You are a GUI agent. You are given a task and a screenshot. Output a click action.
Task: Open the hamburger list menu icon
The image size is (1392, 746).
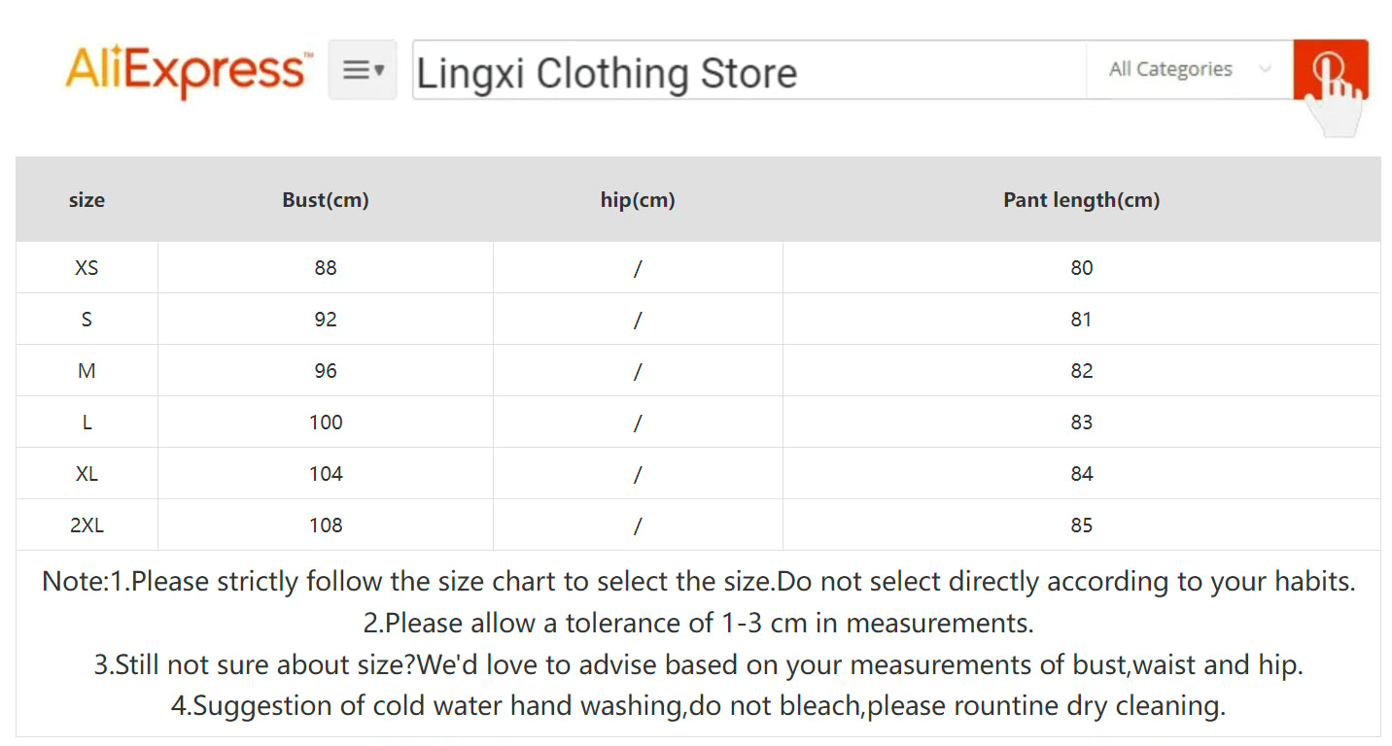[x=357, y=68]
